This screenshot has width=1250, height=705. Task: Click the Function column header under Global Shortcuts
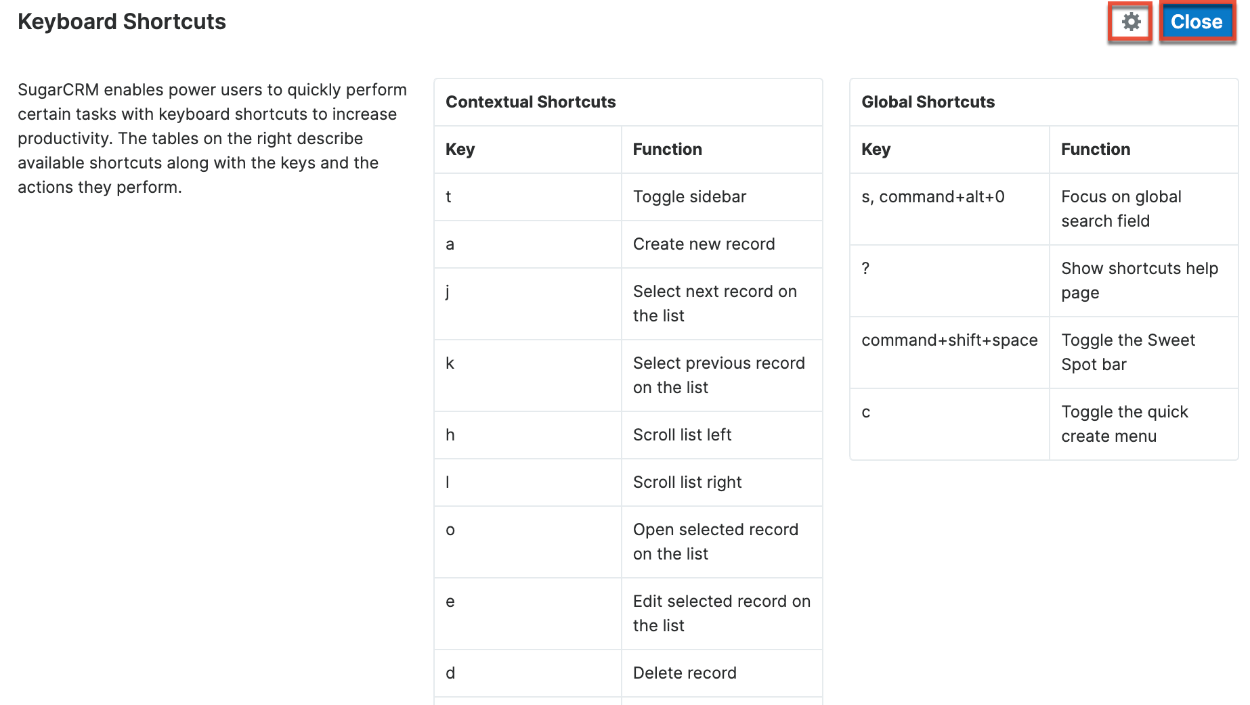pyautogui.click(x=1095, y=150)
